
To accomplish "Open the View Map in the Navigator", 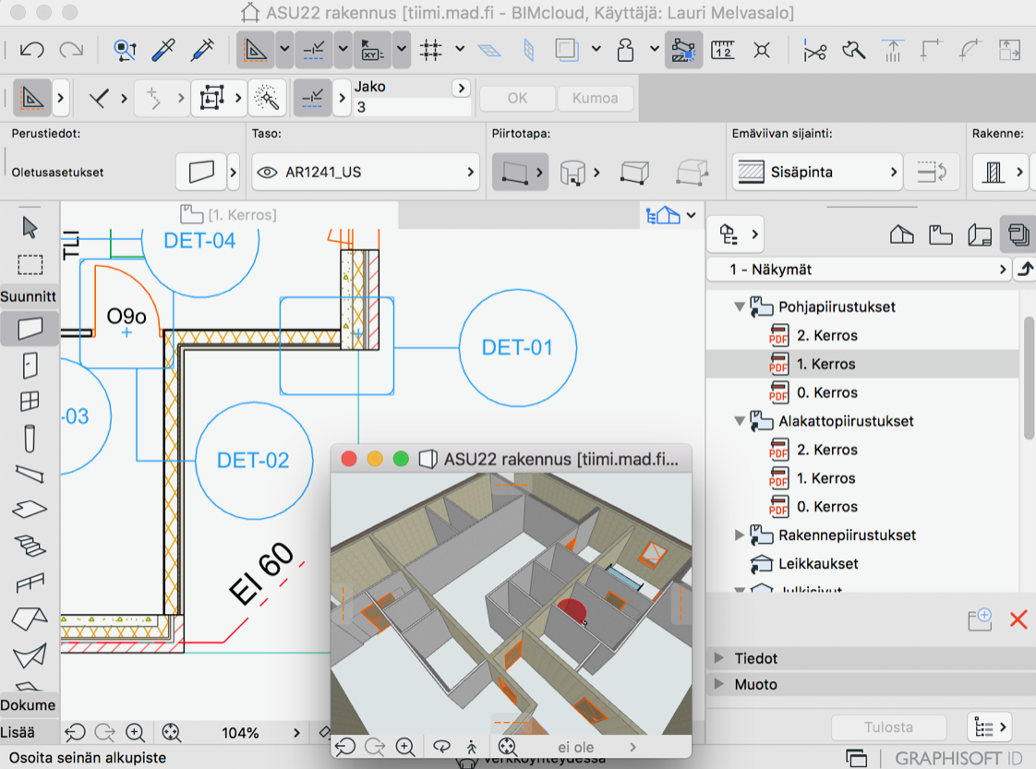I will (x=940, y=234).
